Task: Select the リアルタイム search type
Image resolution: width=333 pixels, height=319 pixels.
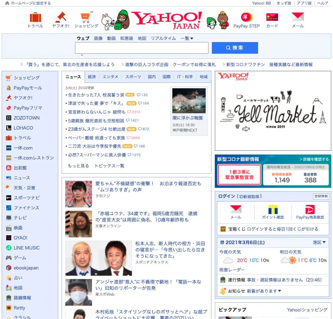Action: [163, 38]
